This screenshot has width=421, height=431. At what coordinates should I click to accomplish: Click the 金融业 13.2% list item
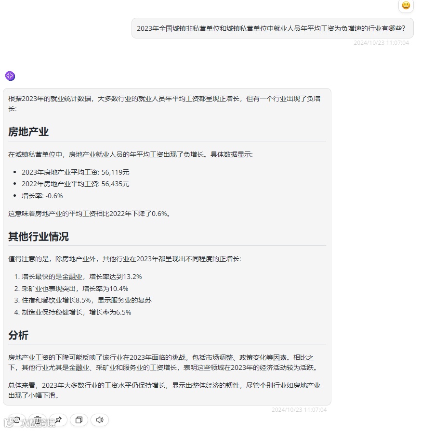(79, 276)
